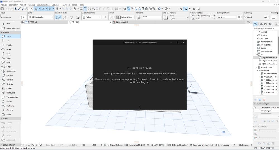Open the Kalksandstein building material dropdown
This screenshot has width=279, height=150.
[125, 17]
